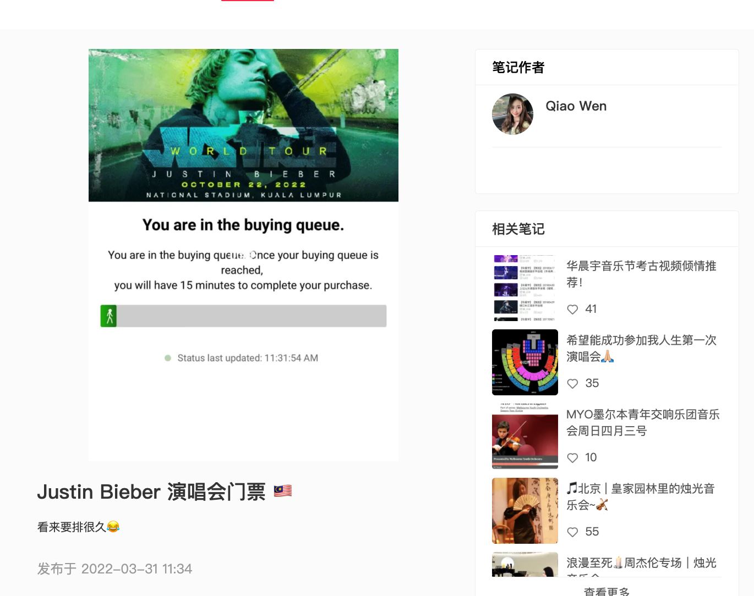Click the publish date 2022-03-31 11:34

[x=136, y=569]
